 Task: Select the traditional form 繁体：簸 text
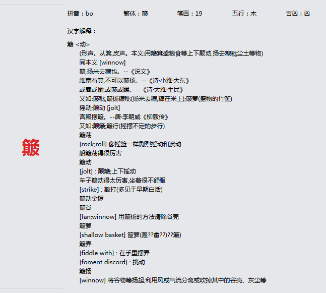pyautogui.click(x=136, y=14)
